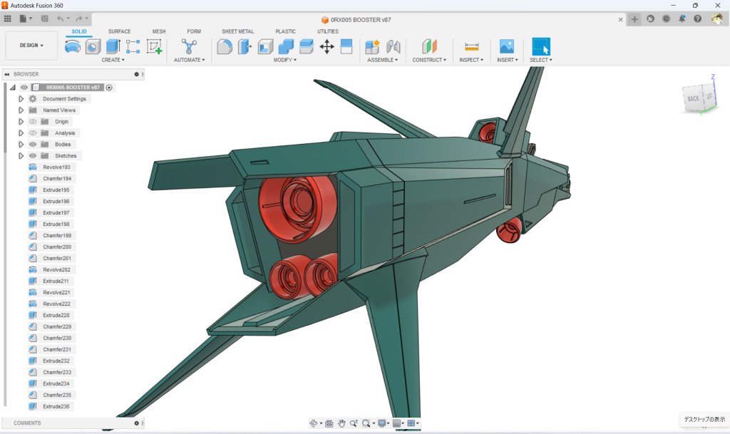This screenshot has height=434, width=730.
Task: Click the Measure tool in Inspect
Action: pyautogui.click(x=471, y=47)
